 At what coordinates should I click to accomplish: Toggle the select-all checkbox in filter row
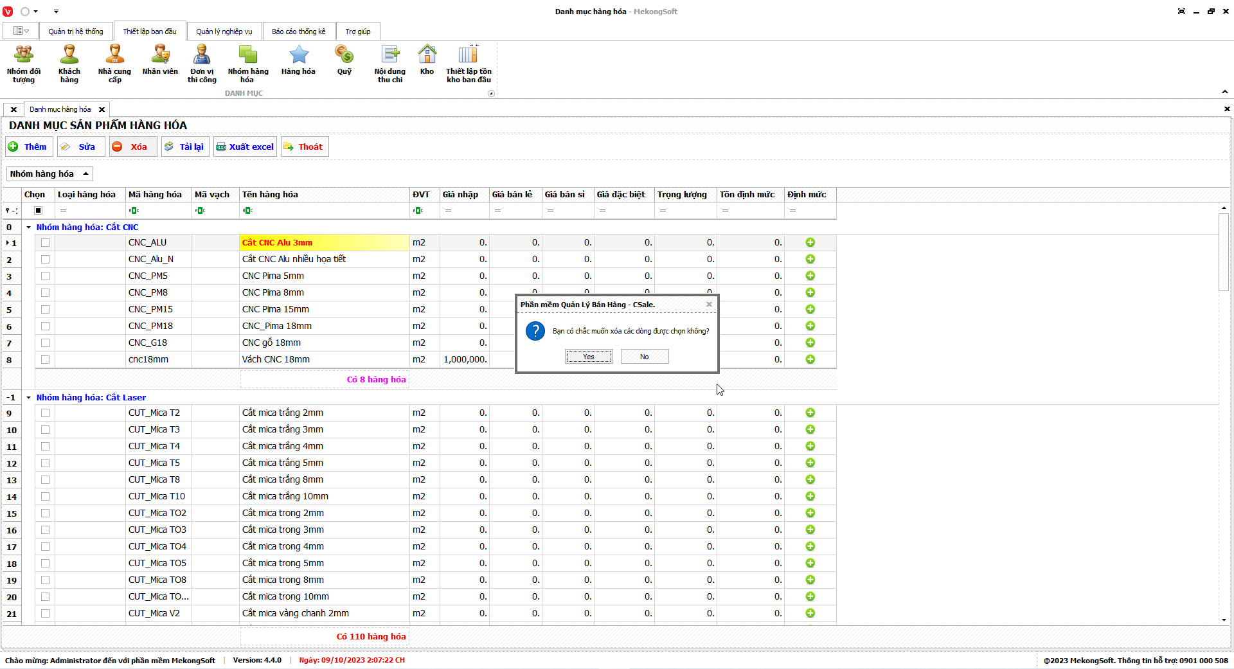click(39, 211)
